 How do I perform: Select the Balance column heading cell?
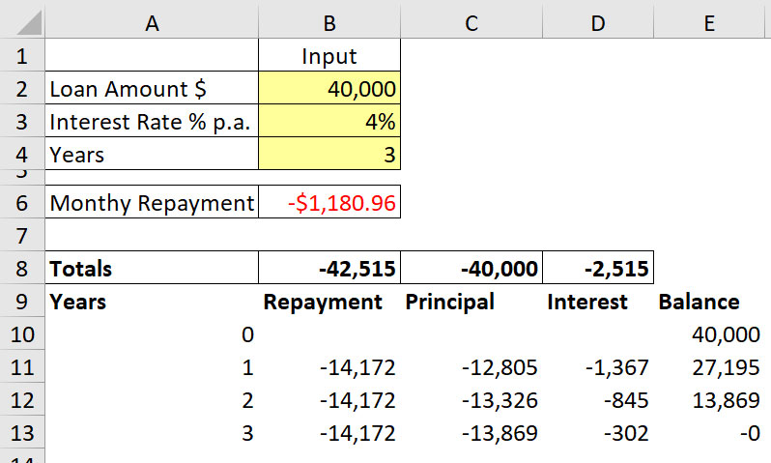click(700, 301)
